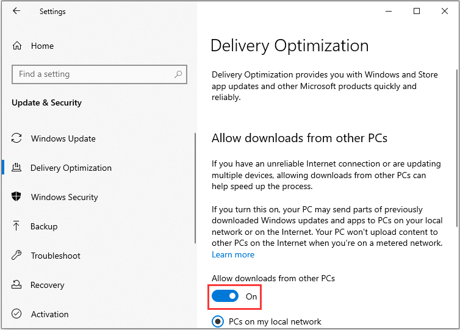The image size is (460, 330).
Task: Click the Find a setting search box
Action: tap(92, 74)
